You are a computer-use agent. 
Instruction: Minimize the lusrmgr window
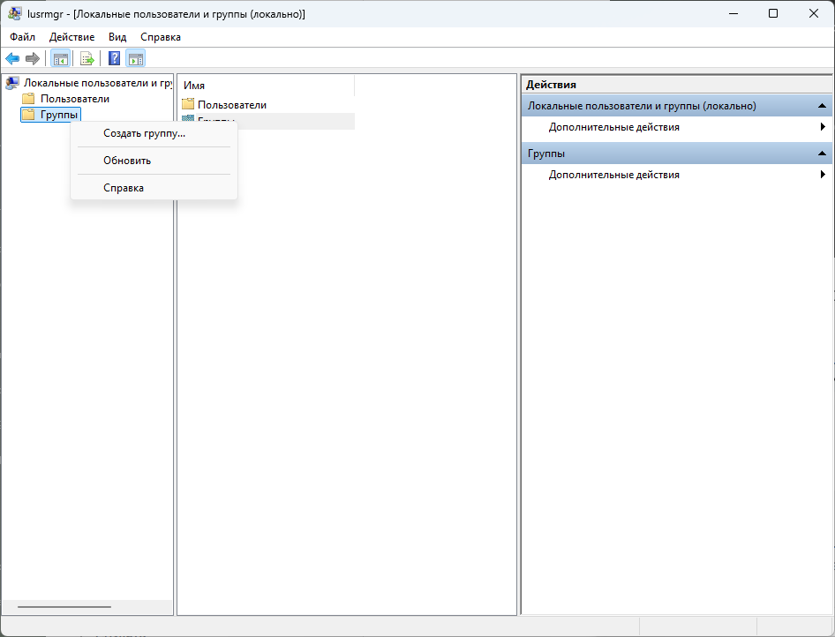[x=733, y=13]
